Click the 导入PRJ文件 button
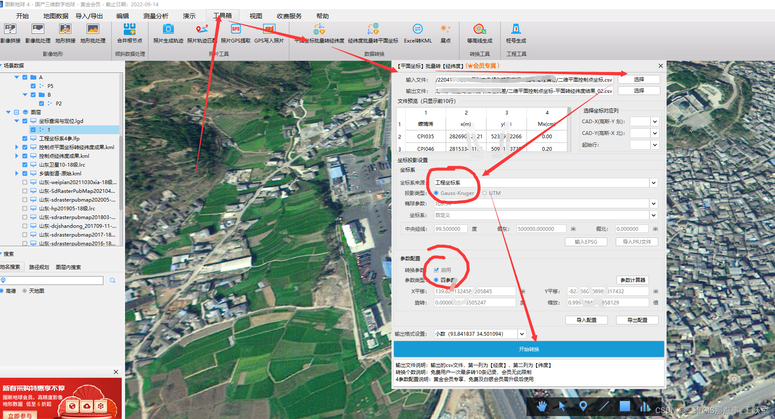Screen dimensions: 775x419 click(x=637, y=242)
